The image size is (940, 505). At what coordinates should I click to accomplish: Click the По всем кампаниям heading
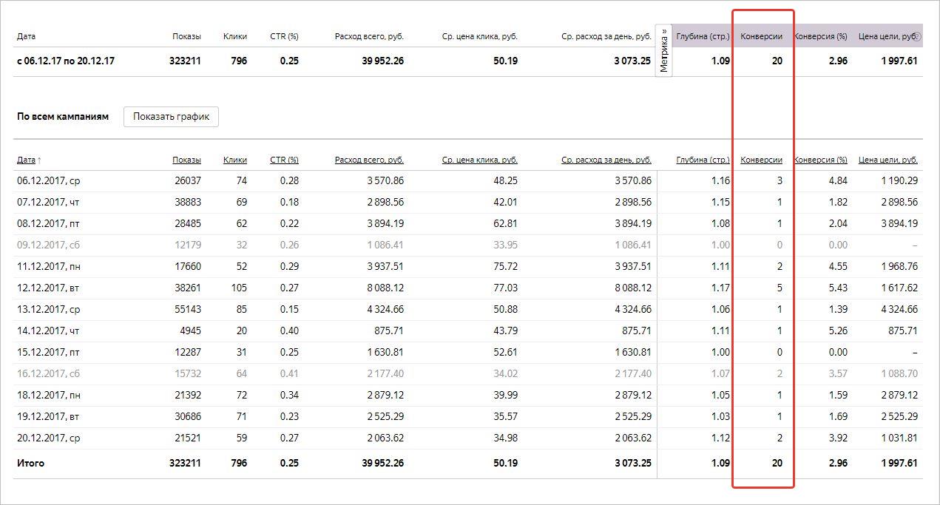63,117
